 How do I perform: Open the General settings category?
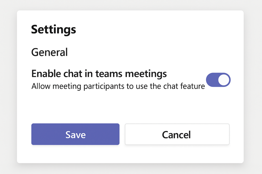pos(49,52)
